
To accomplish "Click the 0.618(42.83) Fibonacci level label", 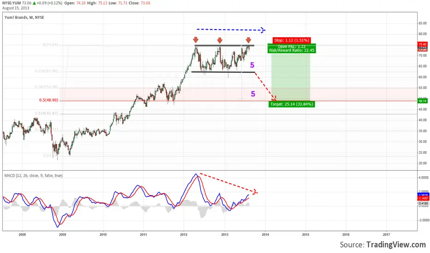I will (x=46, y=113).
